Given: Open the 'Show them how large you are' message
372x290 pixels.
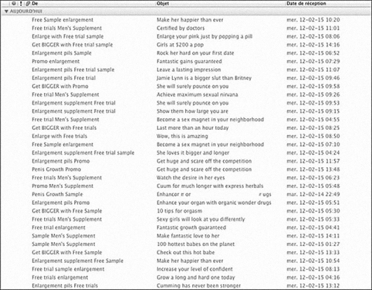Looking at the screenshot, I should tap(193, 111).
